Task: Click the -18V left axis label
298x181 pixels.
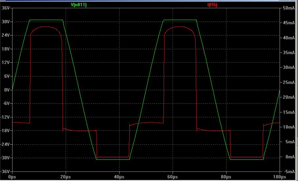Action: coord(5,131)
